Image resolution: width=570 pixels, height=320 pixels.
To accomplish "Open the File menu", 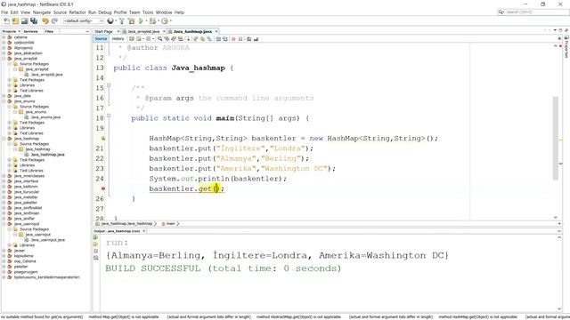I will pos(4,12).
